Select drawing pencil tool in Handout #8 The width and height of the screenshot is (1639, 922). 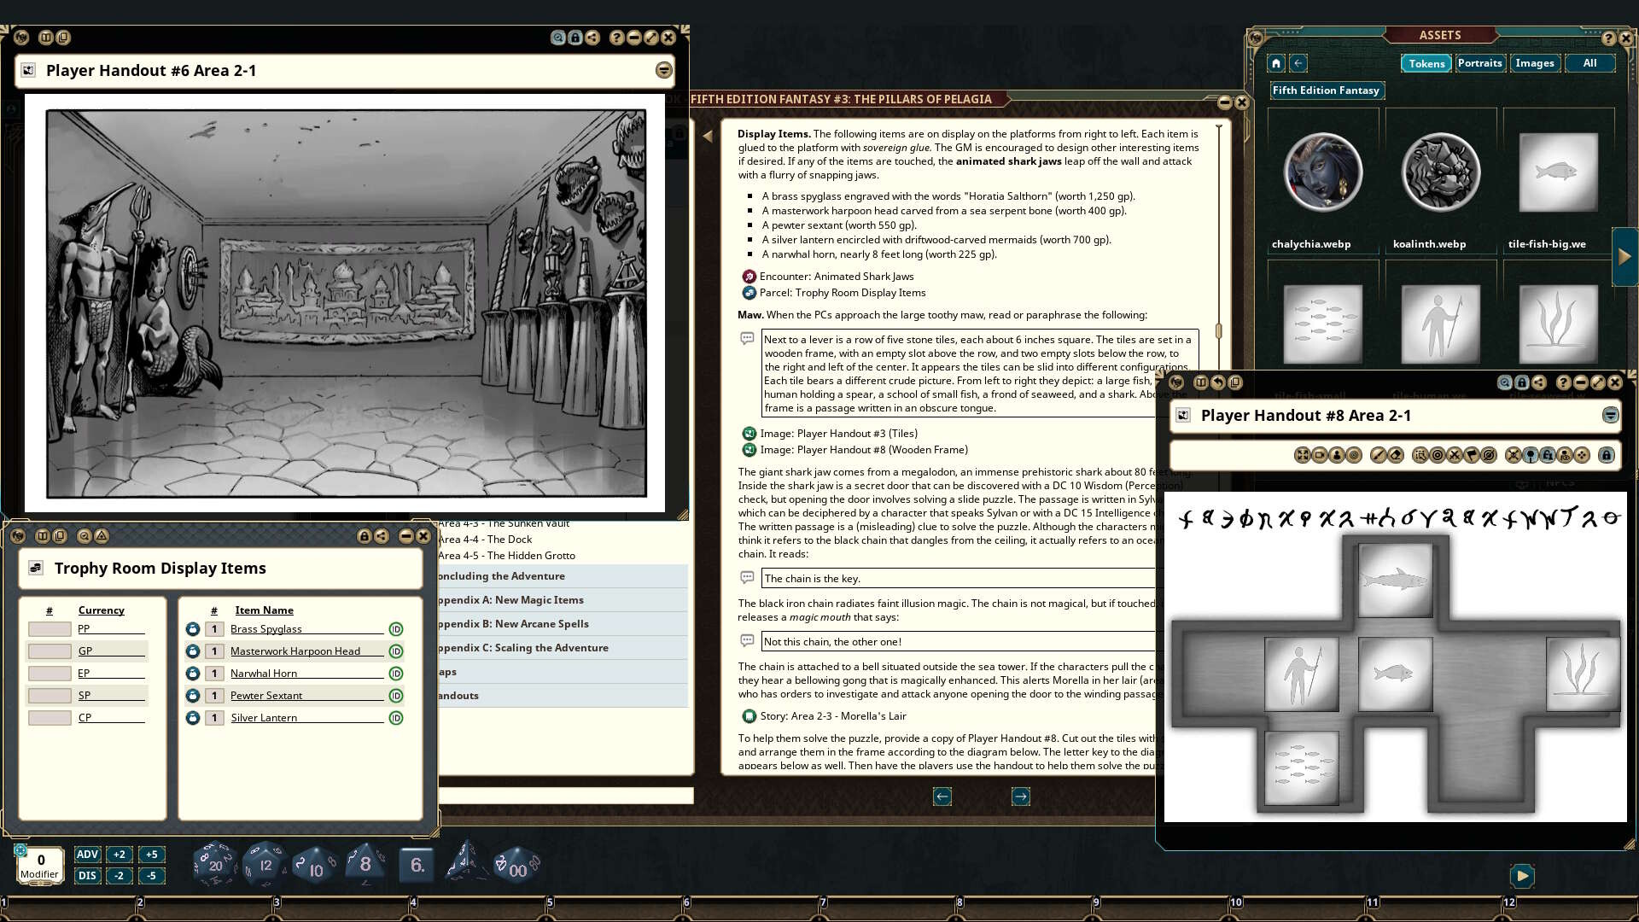(1378, 455)
